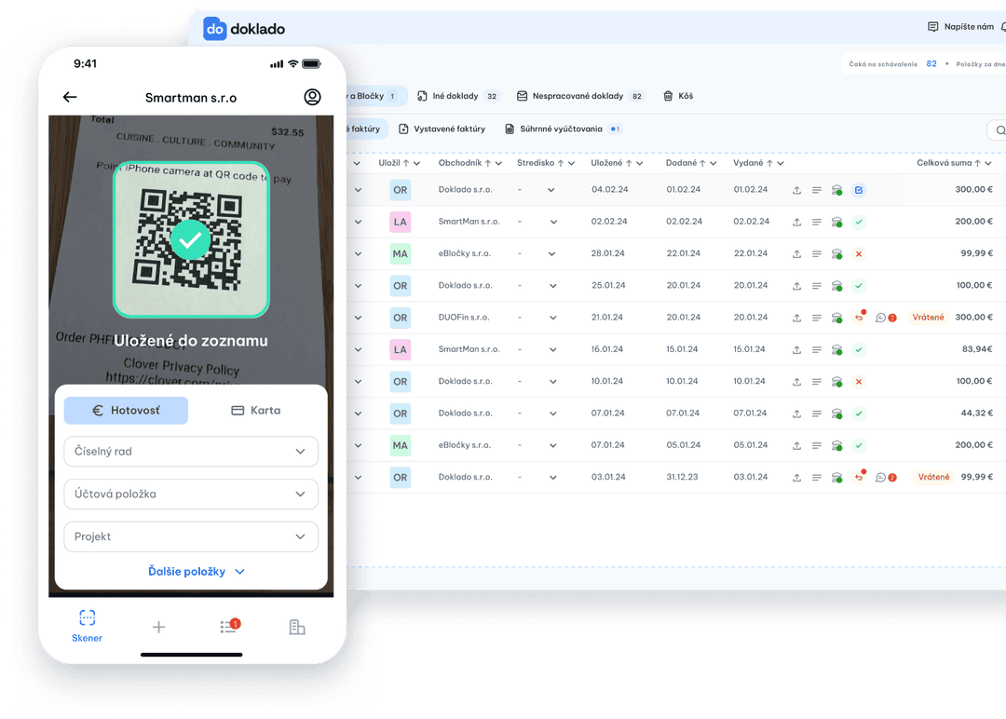Click the details lines icon in the 28.01.24 row
1006x719 pixels.
(816, 254)
